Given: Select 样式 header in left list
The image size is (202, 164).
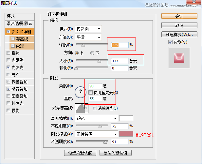Looking at the screenshot, I should click(x=20, y=17).
